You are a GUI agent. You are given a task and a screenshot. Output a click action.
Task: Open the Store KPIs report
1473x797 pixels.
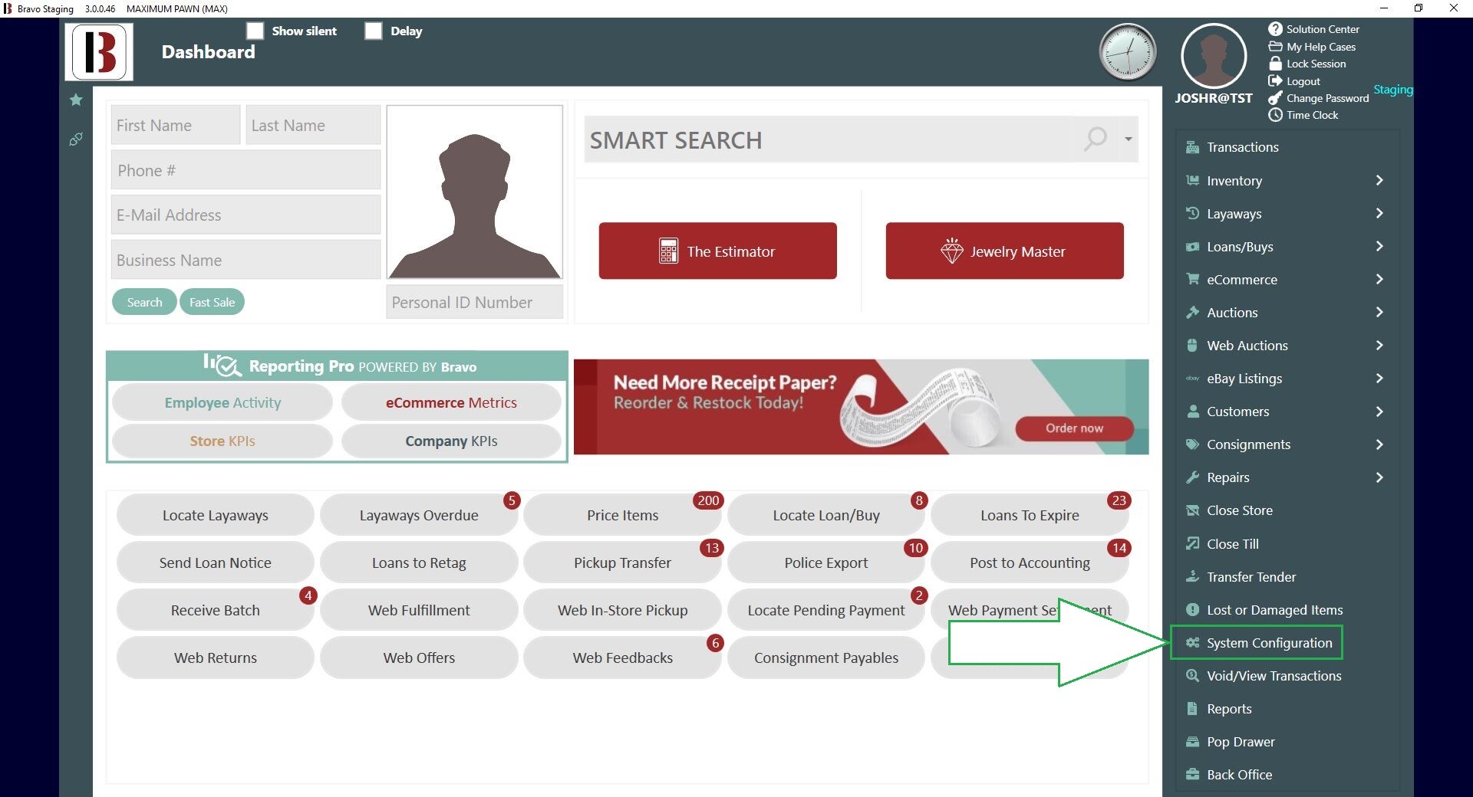(x=222, y=441)
